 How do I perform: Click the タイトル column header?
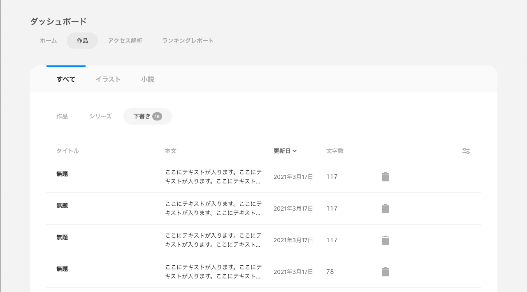tap(68, 151)
